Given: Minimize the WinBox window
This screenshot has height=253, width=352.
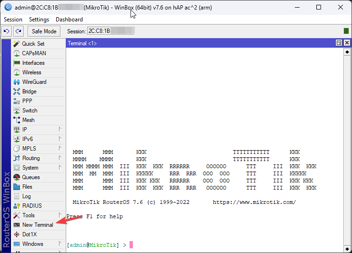Looking at the screenshot, I should coord(297,8).
